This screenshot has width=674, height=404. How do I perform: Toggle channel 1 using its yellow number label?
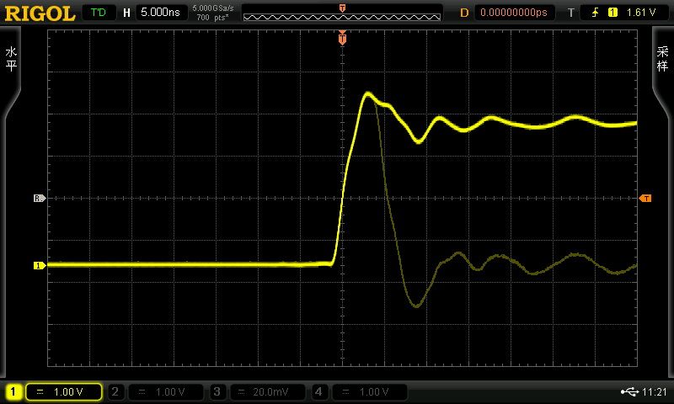(13, 392)
